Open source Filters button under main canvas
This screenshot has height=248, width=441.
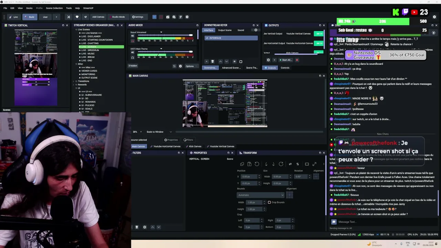click(188, 140)
